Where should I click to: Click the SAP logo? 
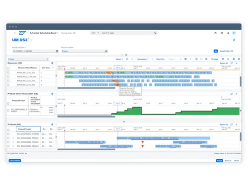click(x=22, y=33)
